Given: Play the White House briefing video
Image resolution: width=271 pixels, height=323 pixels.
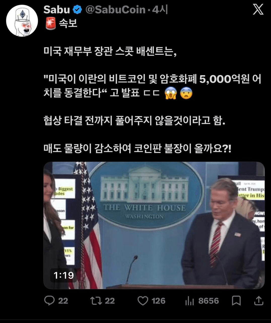Looking at the screenshot, I should pos(154,225).
